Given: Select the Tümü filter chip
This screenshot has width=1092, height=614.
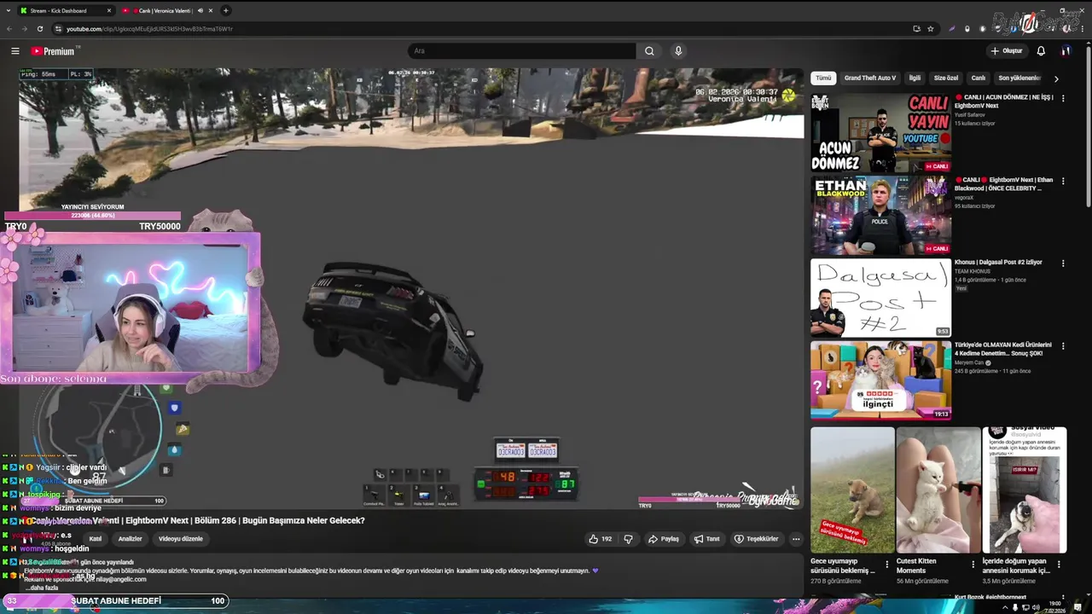Looking at the screenshot, I should [823, 78].
